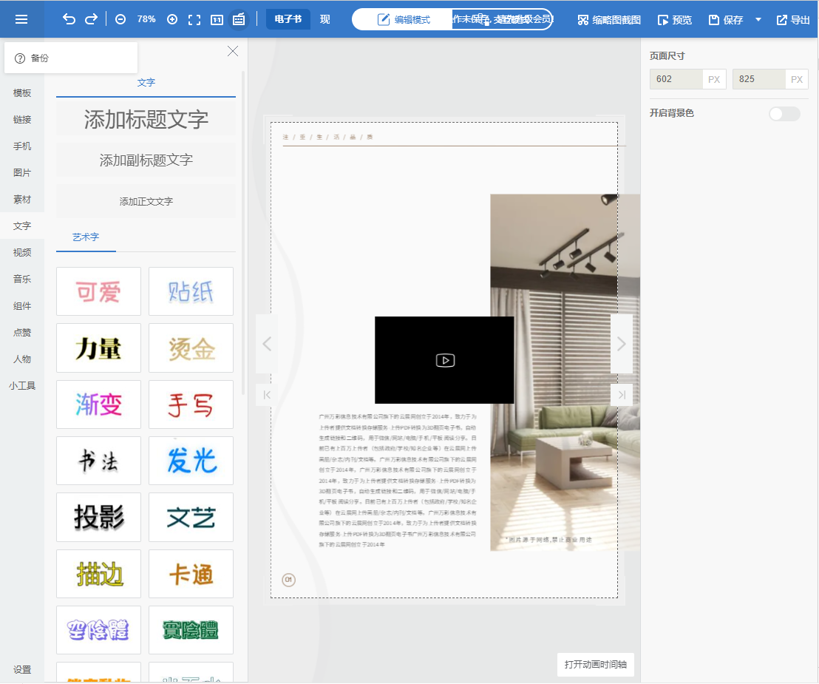This screenshot has width=819, height=684.
Task: Click 添加副标题文字 to add a subheading
Action: 146,160
